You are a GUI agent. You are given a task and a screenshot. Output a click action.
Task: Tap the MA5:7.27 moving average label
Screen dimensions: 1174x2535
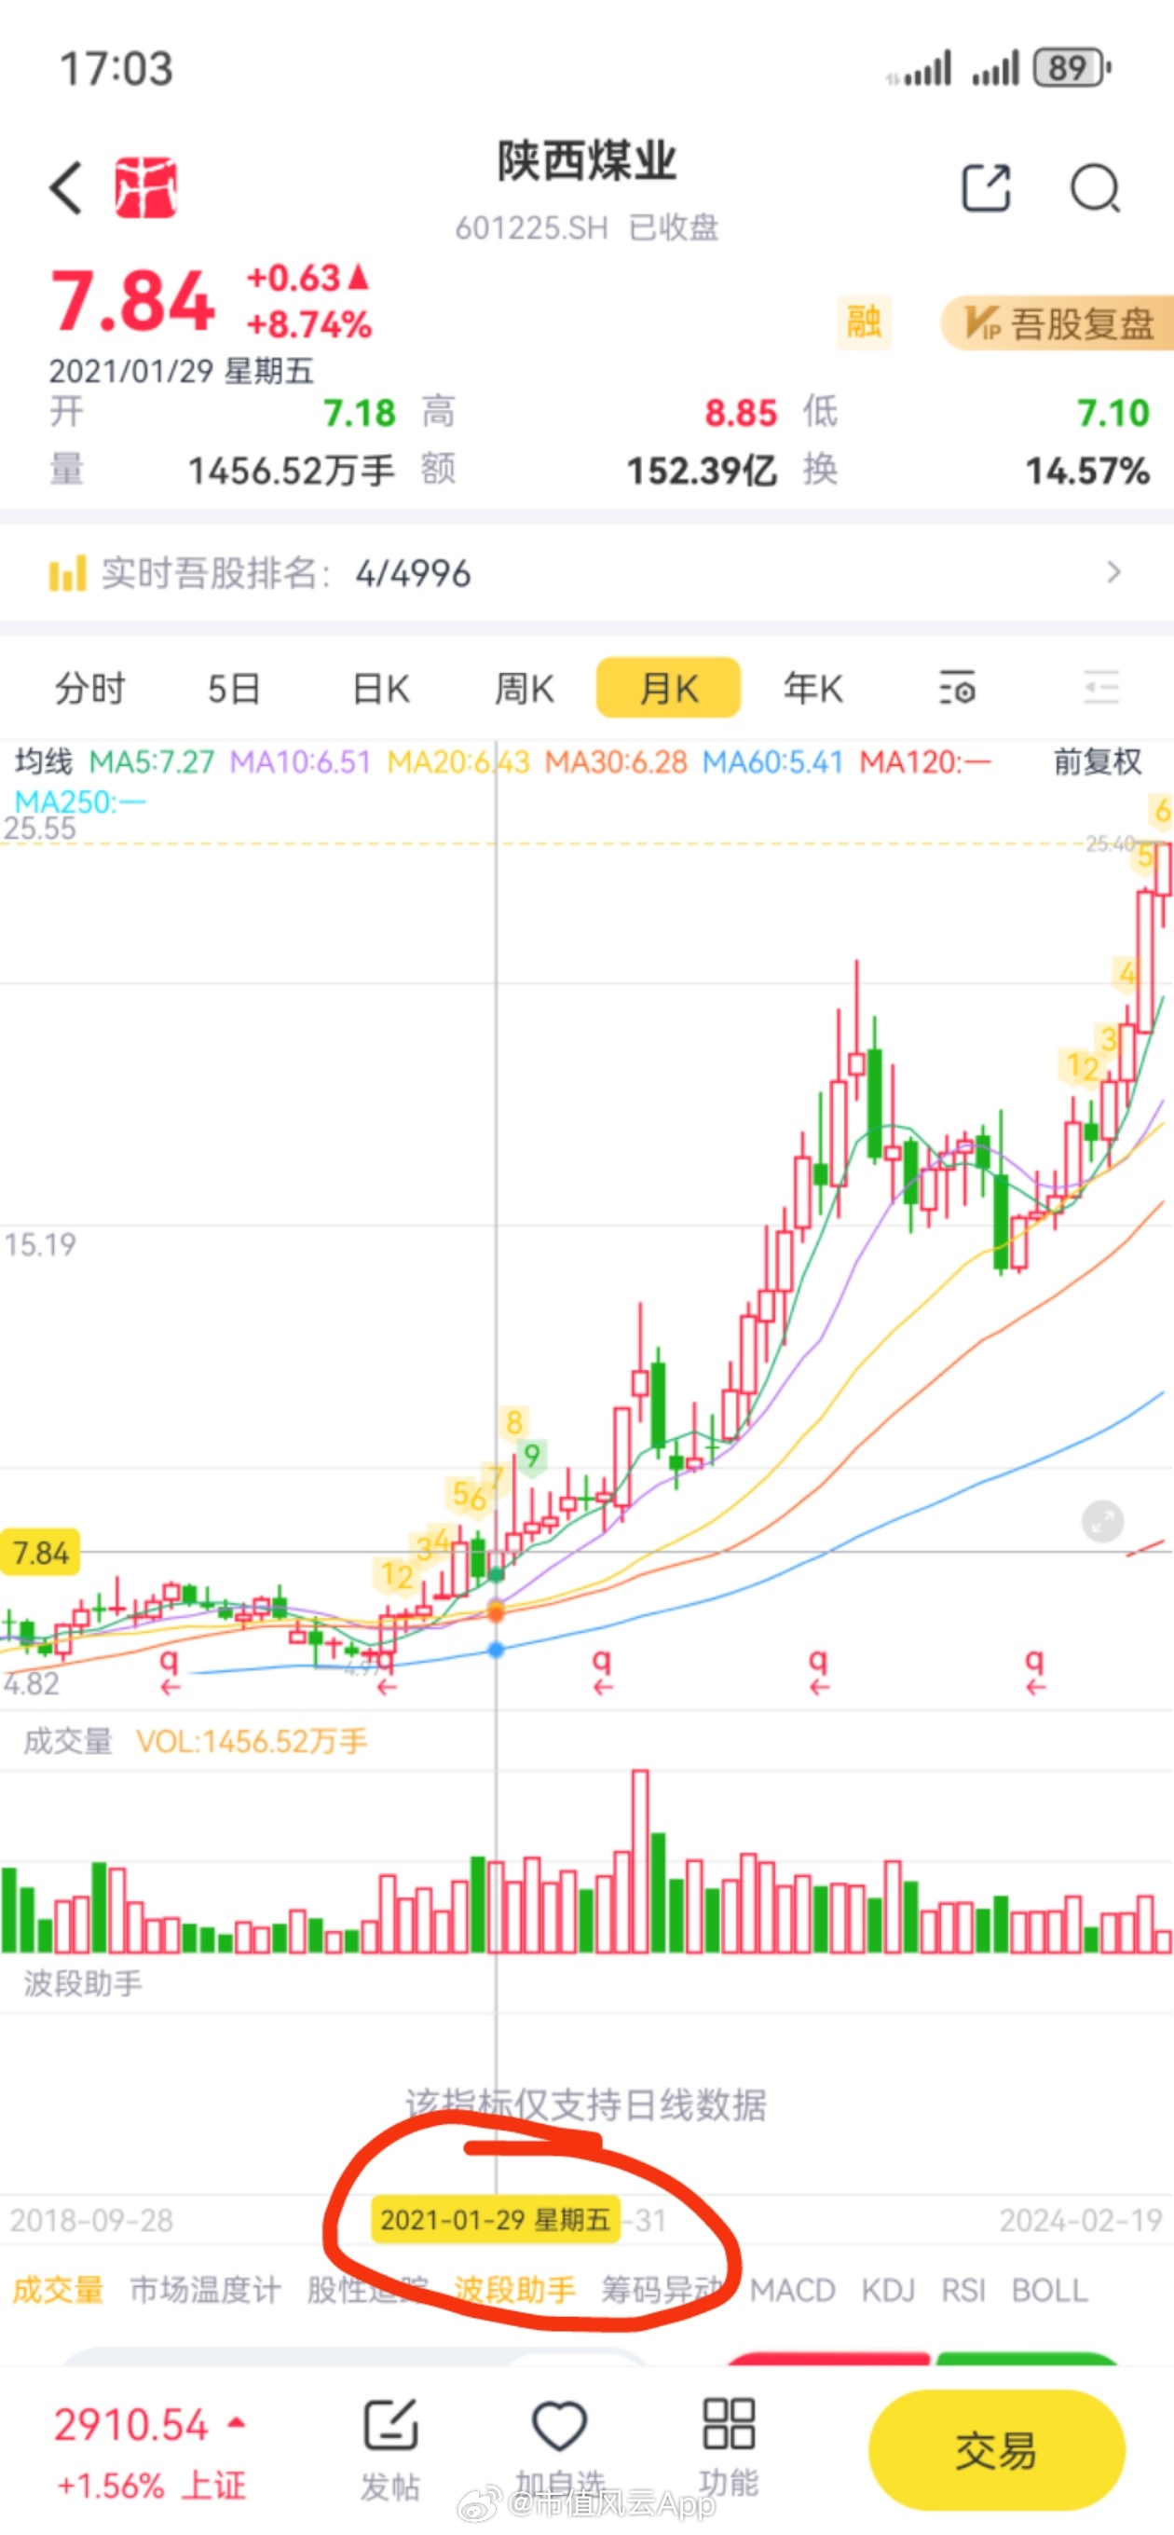152,761
